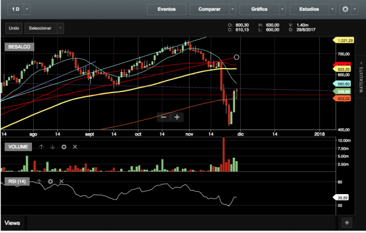
Task: Click the red price tag above 625,35
Action: [x=342, y=65]
